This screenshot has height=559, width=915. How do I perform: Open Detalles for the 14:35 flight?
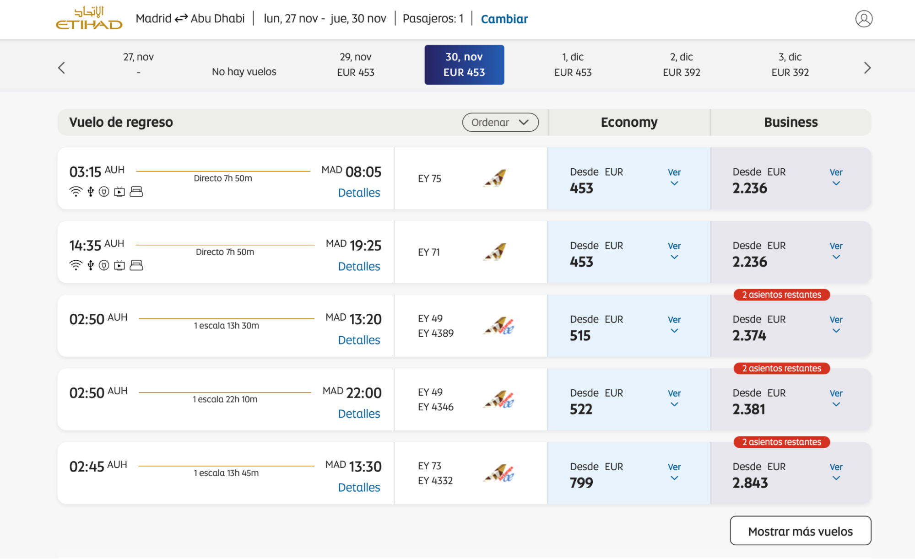click(x=359, y=266)
